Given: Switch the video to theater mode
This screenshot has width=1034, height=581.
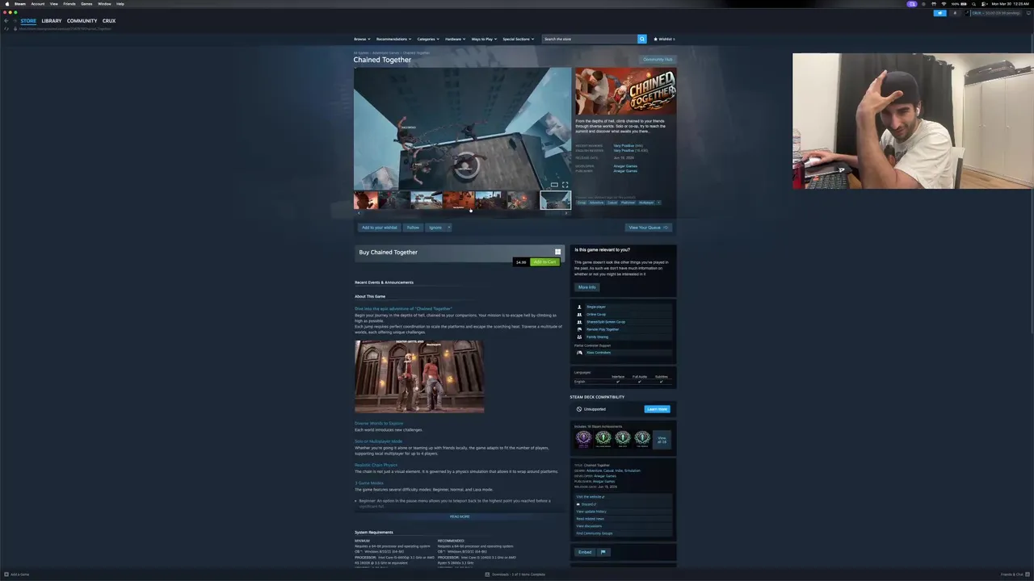Looking at the screenshot, I should pos(554,185).
